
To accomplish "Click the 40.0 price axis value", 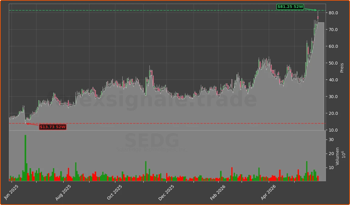I will (x=333, y=80).
